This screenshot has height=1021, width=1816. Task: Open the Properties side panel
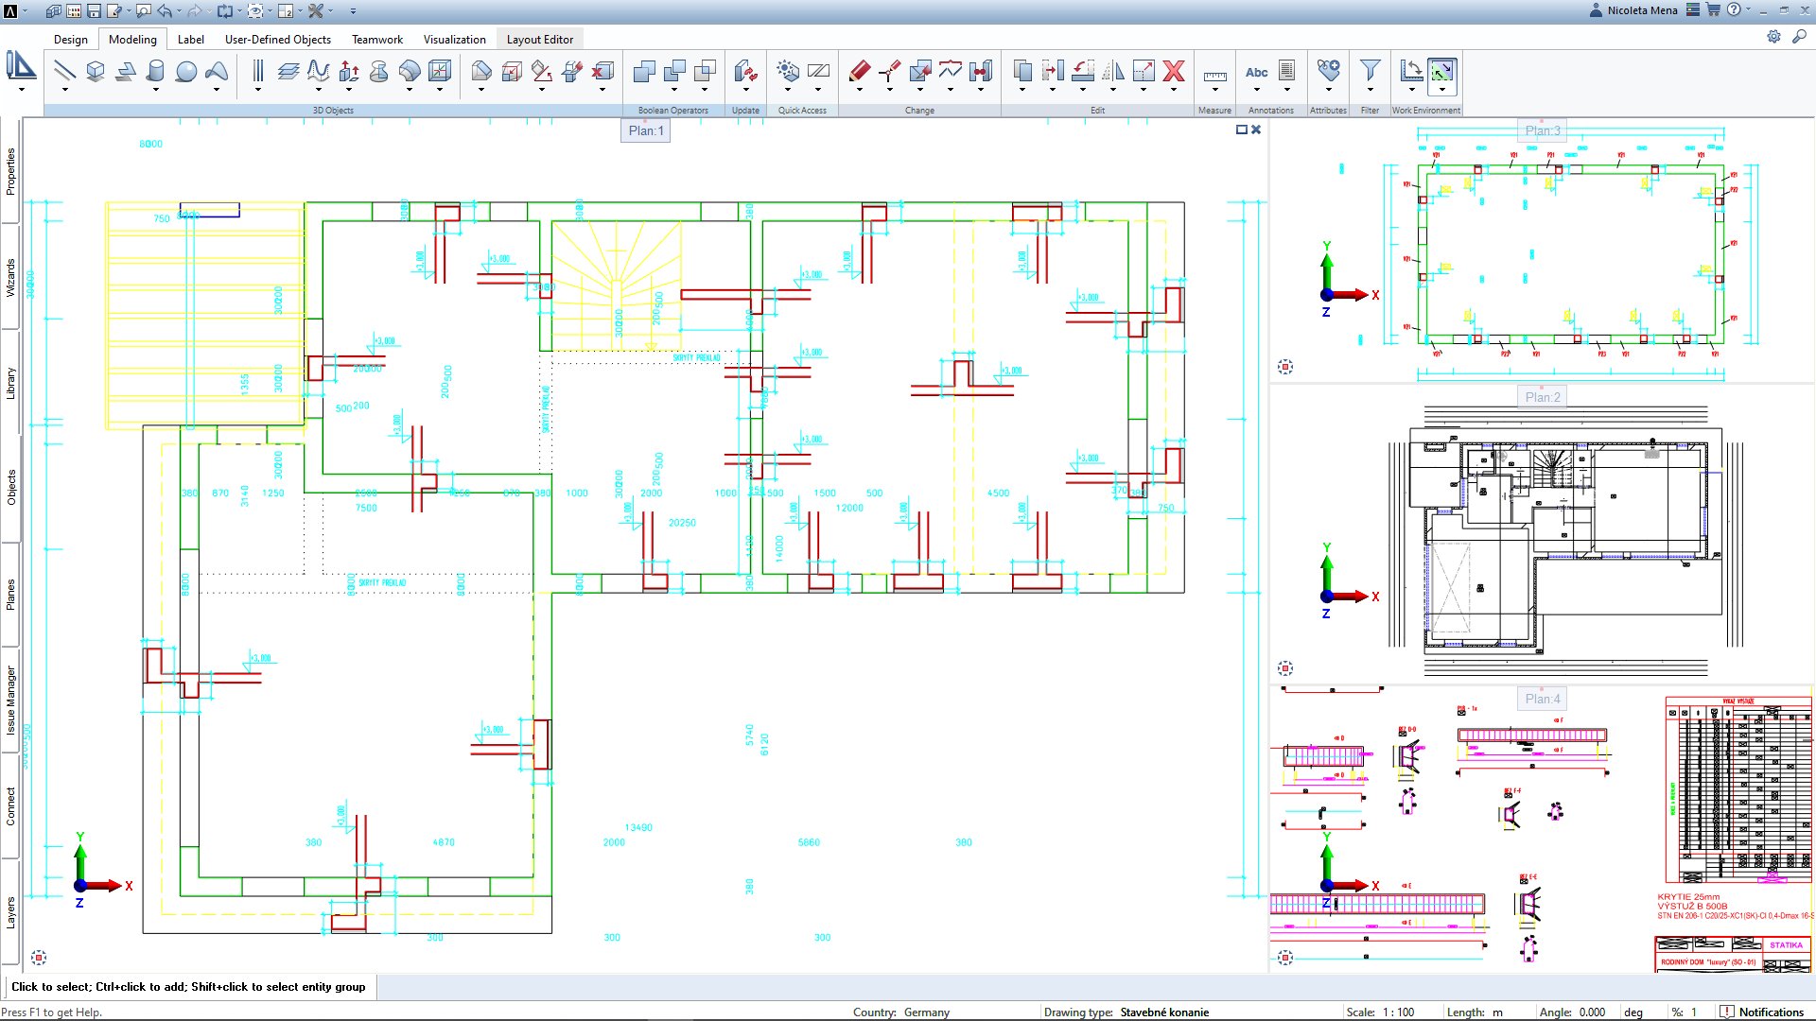10,171
